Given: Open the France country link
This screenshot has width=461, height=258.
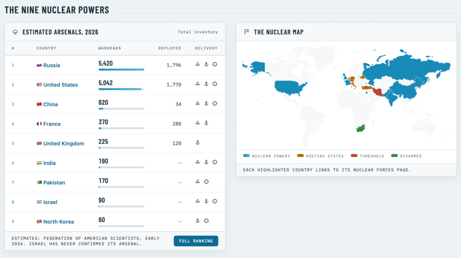Looking at the screenshot, I should [52, 124].
